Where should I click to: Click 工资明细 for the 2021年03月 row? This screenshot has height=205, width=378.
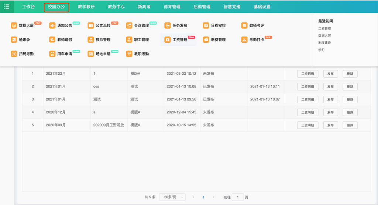pos(307,74)
